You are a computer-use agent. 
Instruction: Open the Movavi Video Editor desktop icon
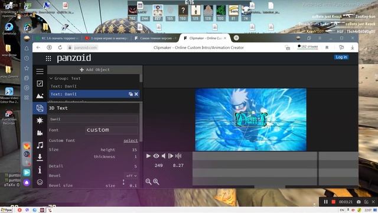pyautogui.click(x=9, y=95)
